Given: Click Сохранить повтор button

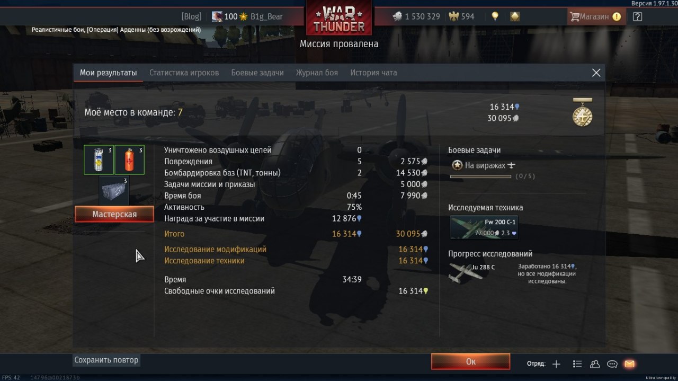Looking at the screenshot, I should (x=106, y=360).
